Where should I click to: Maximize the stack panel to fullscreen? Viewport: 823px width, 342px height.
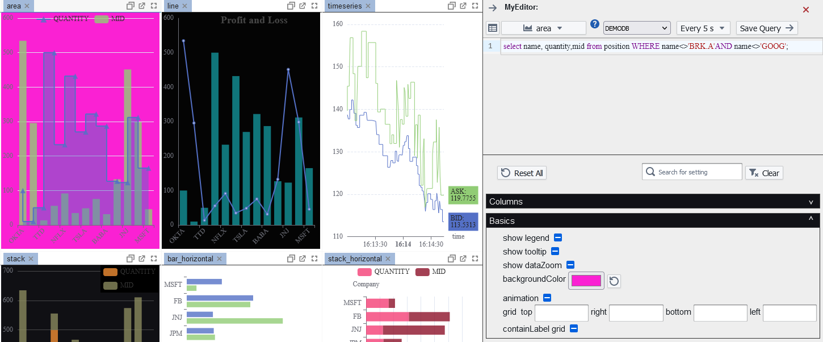coord(154,258)
